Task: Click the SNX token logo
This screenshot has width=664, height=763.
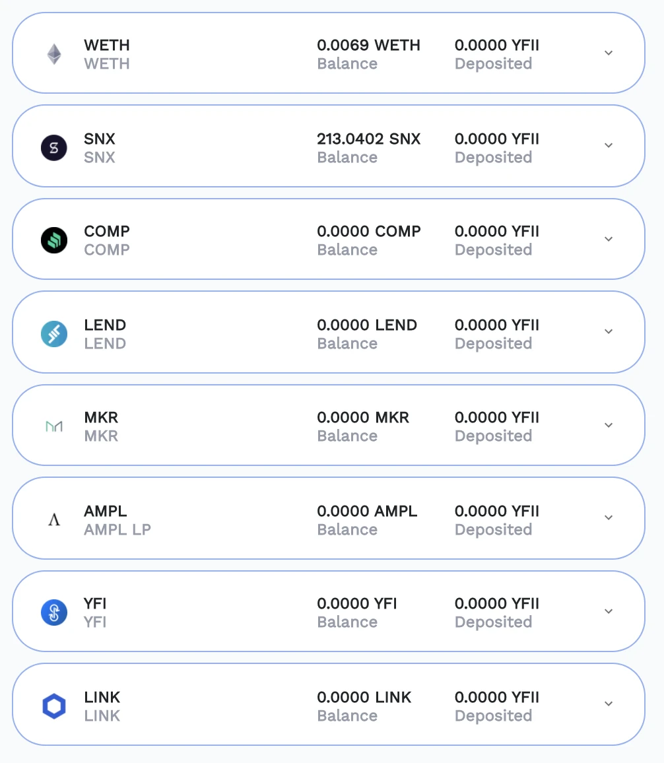Action: 54,147
